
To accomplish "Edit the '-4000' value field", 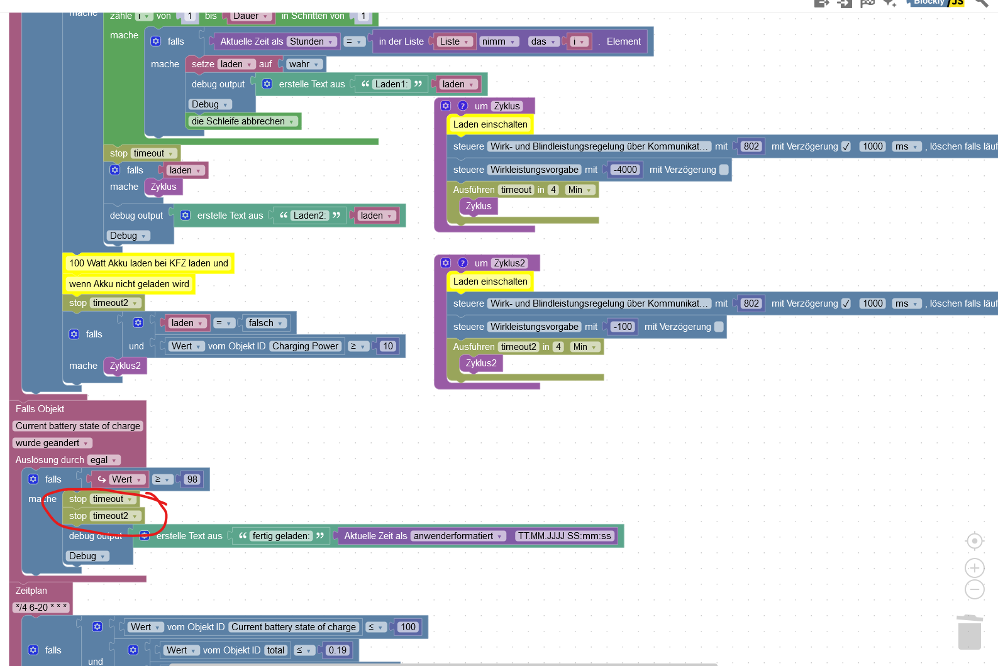I will click(625, 170).
